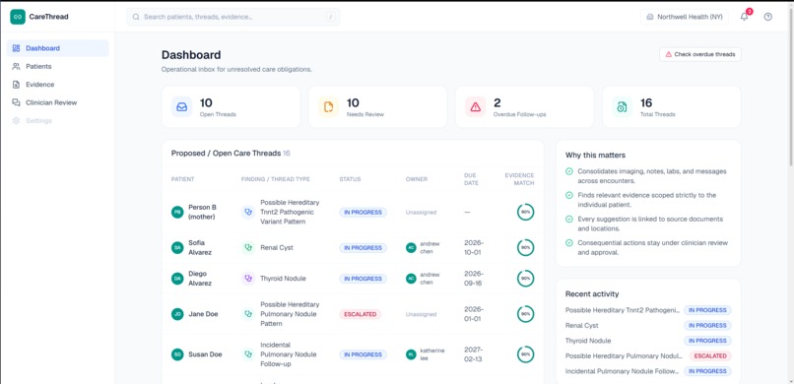Viewport: 794px width, 384px height.
Task: Open the Dashboard sidebar item
Action: click(58, 48)
